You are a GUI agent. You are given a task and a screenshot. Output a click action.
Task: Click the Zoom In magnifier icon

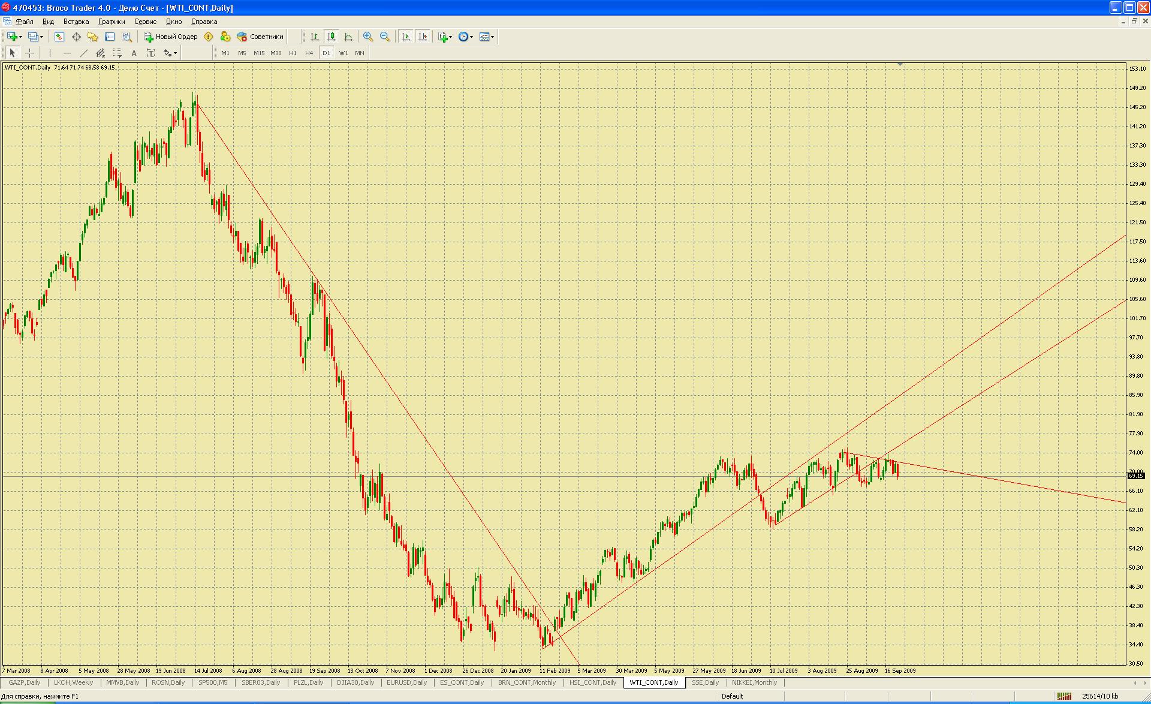pos(368,37)
